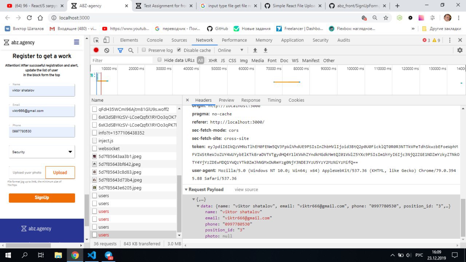
Task: Click the view source link
Action: [x=246, y=189]
